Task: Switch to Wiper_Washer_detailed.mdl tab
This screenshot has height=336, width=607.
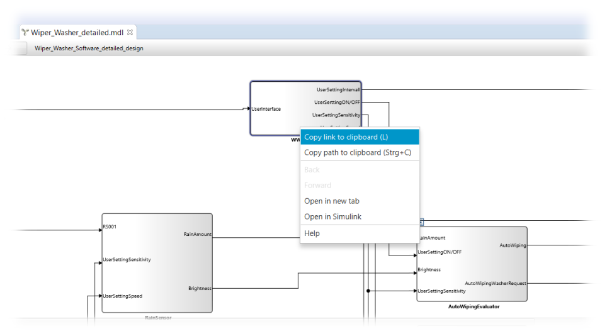Action: tap(77, 33)
